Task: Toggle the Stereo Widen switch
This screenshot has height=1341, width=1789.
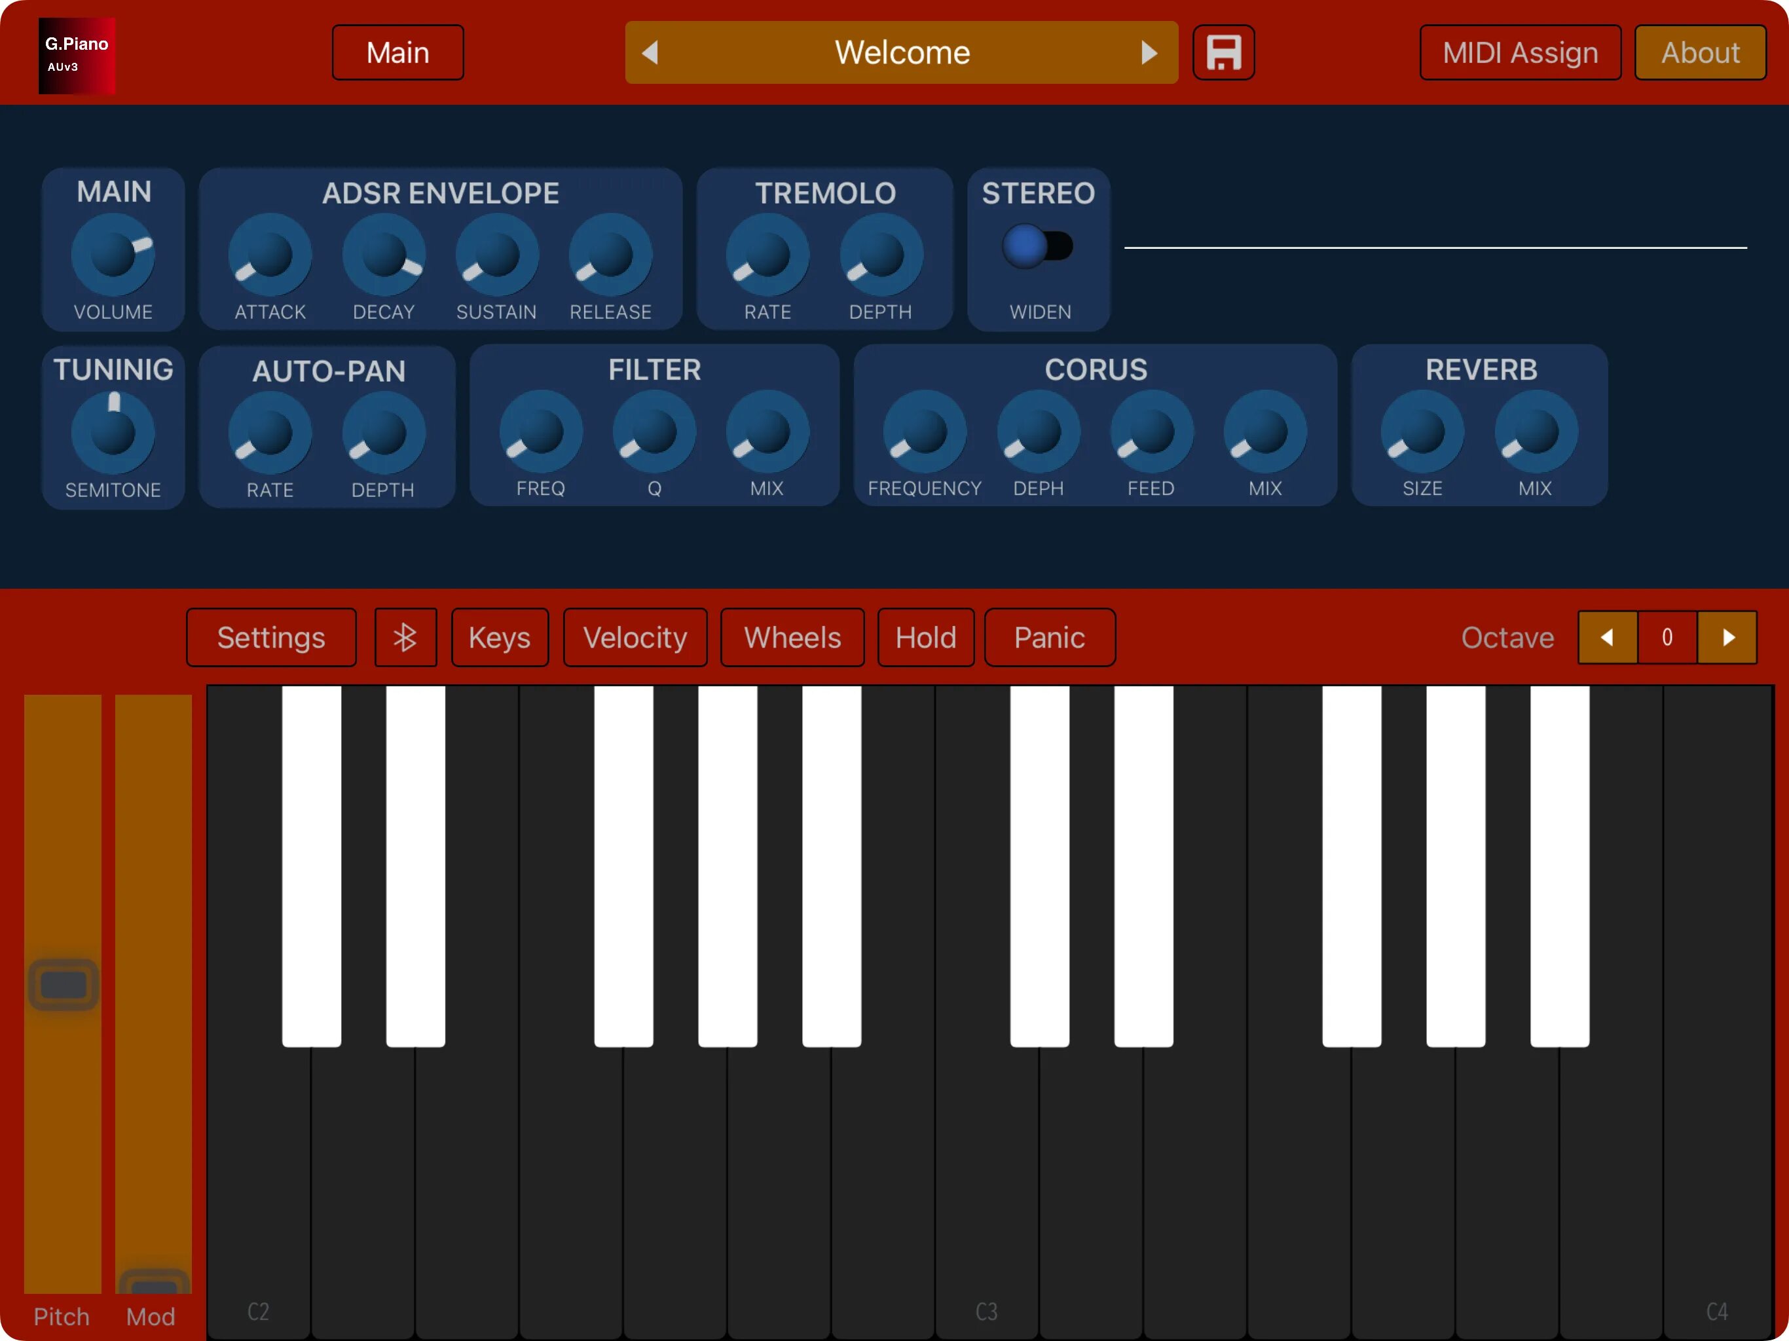Action: pos(1038,246)
